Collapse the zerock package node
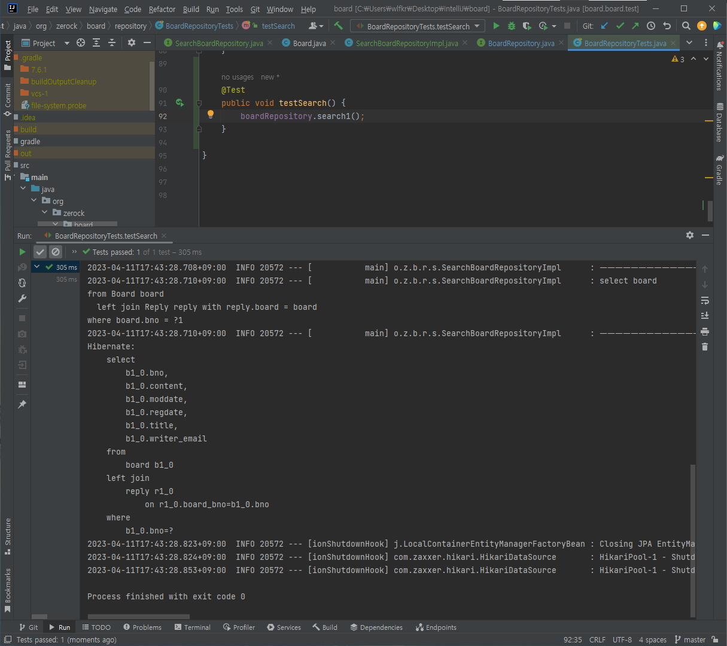 (44, 212)
